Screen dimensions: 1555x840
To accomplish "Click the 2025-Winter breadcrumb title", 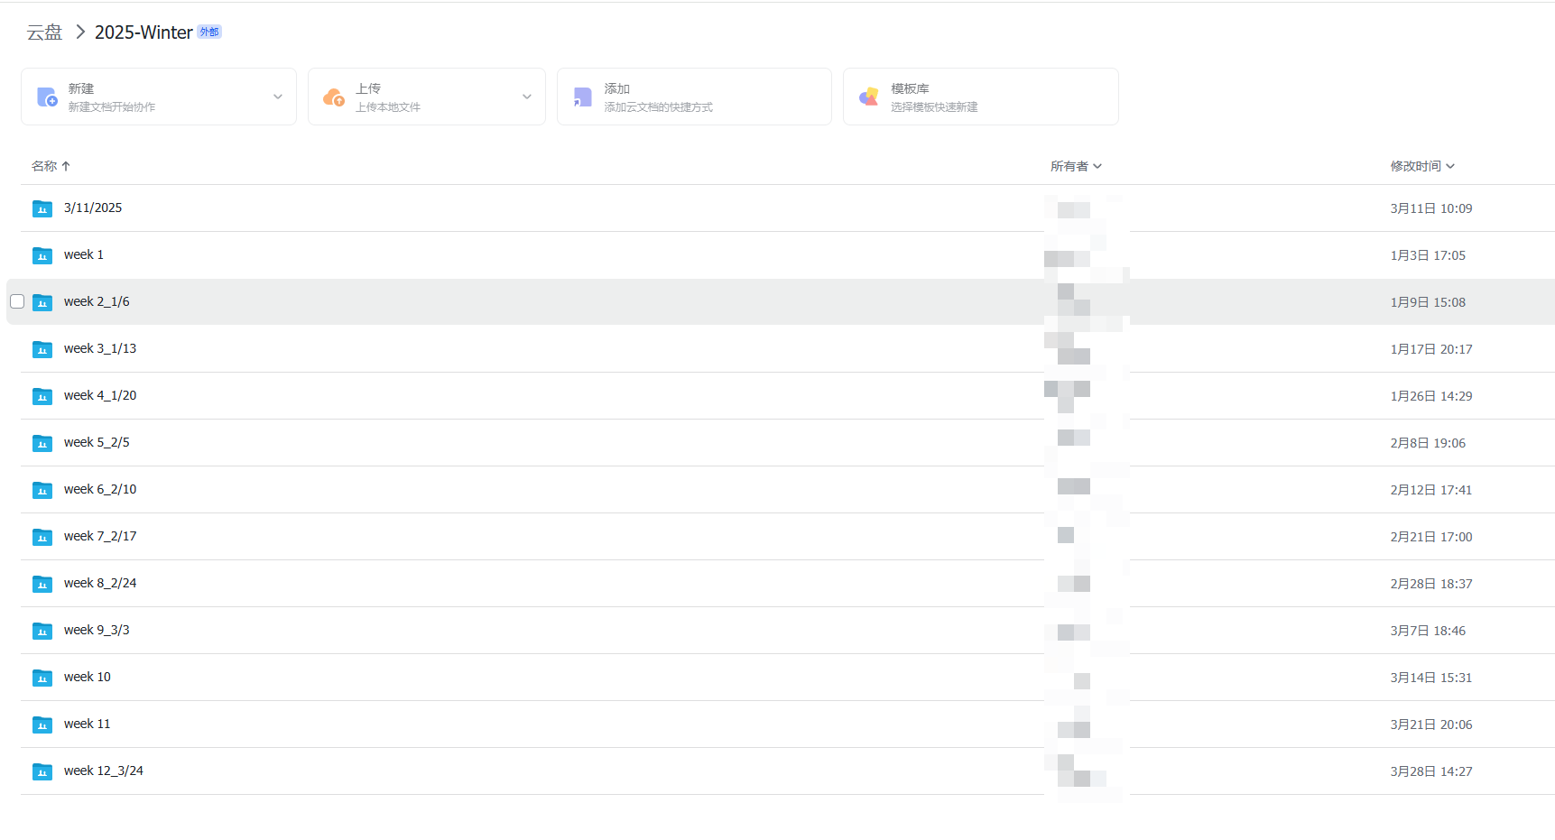I will (x=143, y=32).
